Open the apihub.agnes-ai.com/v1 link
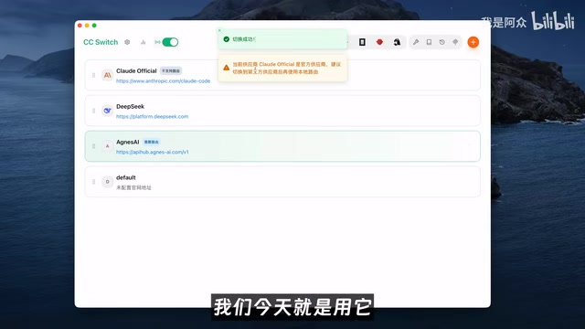 153,152
